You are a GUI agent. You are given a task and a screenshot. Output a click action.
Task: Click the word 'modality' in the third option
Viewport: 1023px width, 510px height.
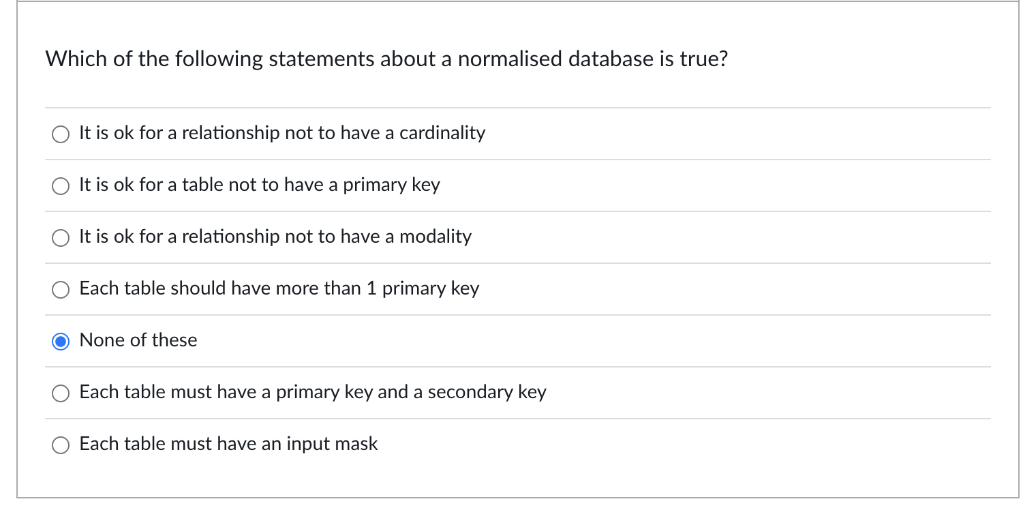coord(436,237)
